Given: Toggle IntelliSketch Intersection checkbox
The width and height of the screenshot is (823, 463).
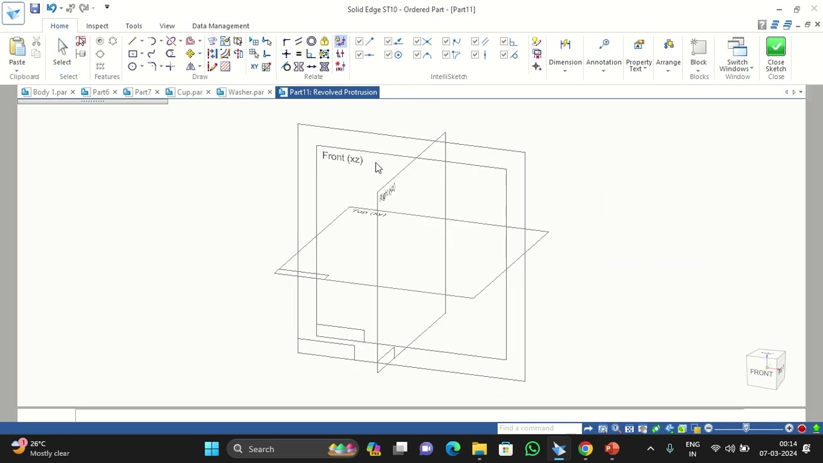Looking at the screenshot, I should pyautogui.click(x=417, y=41).
